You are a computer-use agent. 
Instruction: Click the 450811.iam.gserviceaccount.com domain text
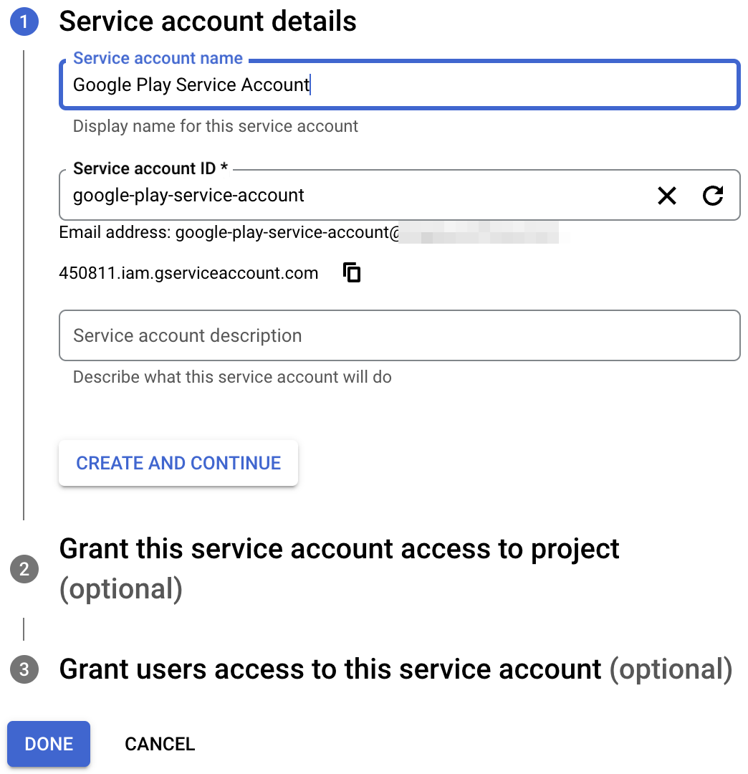pyautogui.click(x=188, y=273)
